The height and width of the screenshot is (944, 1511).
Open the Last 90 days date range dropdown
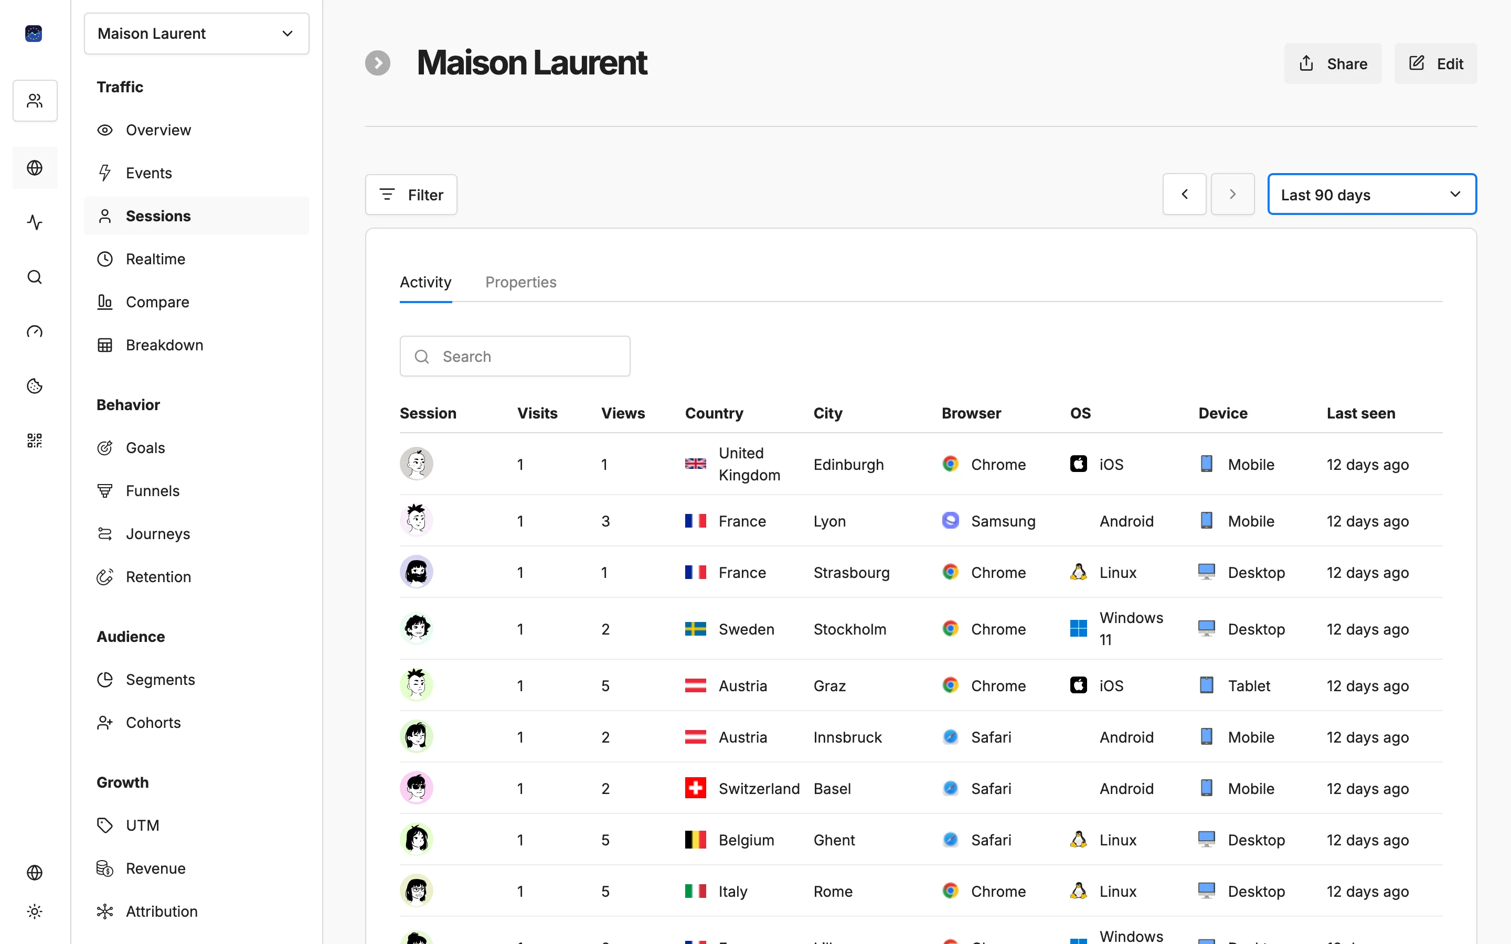click(x=1372, y=194)
